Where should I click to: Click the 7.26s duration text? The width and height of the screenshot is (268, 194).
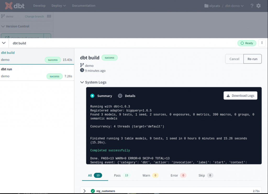coord(68,76)
